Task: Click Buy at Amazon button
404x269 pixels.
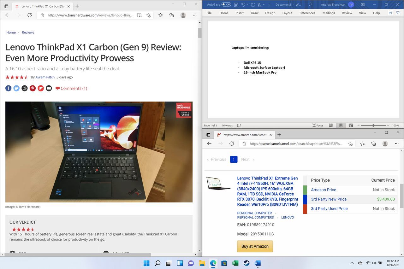Action: [x=255, y=246]
